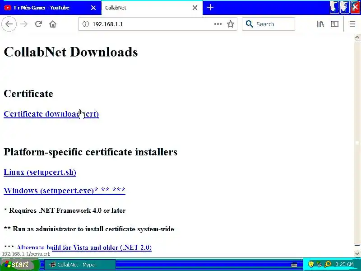The height and width of the screenshot is (271, 361).
Task: Click the Certificate section heading
Action: coord(28,93)
